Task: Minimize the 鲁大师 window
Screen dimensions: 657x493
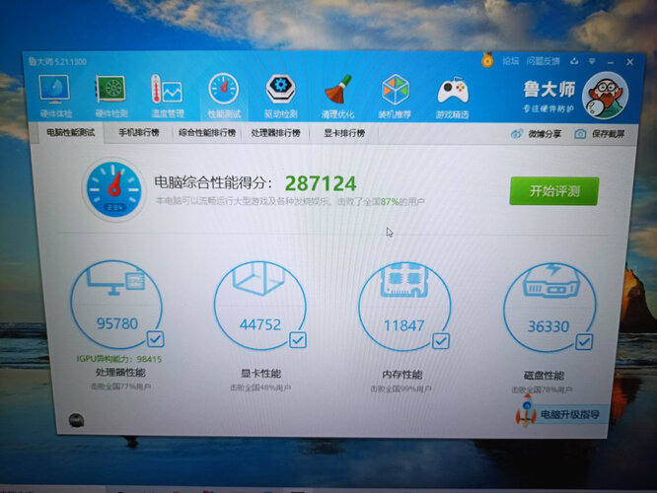Action: [611, 62]
